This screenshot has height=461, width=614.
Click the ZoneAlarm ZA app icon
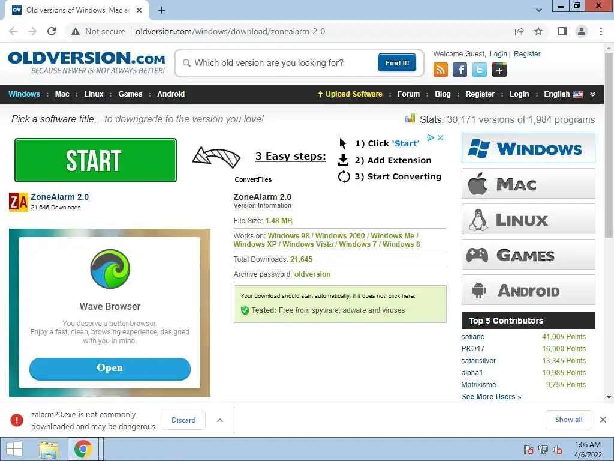19,202
